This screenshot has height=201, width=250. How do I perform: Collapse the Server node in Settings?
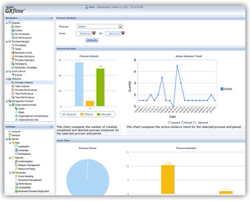pos(7,139)
